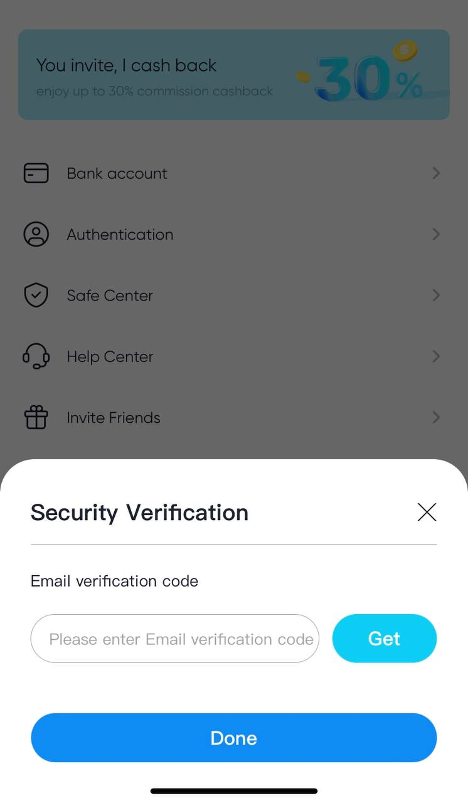Click the Help Center headset icon
The height and width of the screenshot is (803, 468).
pos(36,356)
